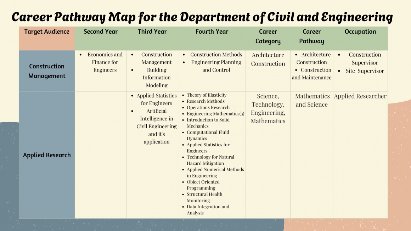Click the Third Year column header
411x231 pixels.
tap(152, 32)
